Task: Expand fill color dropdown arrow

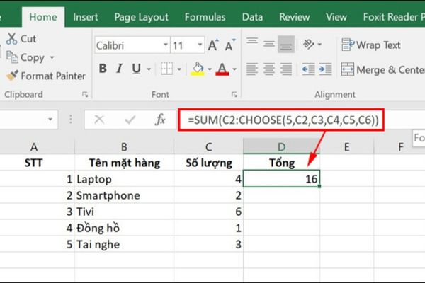Action: tap(210, 69)
